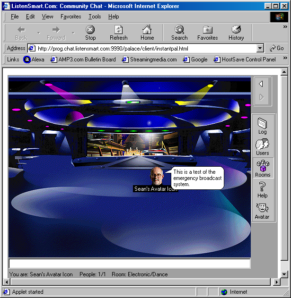
Task: Open the AMP3.com Bulletin Board link
Action: point(83,60)
